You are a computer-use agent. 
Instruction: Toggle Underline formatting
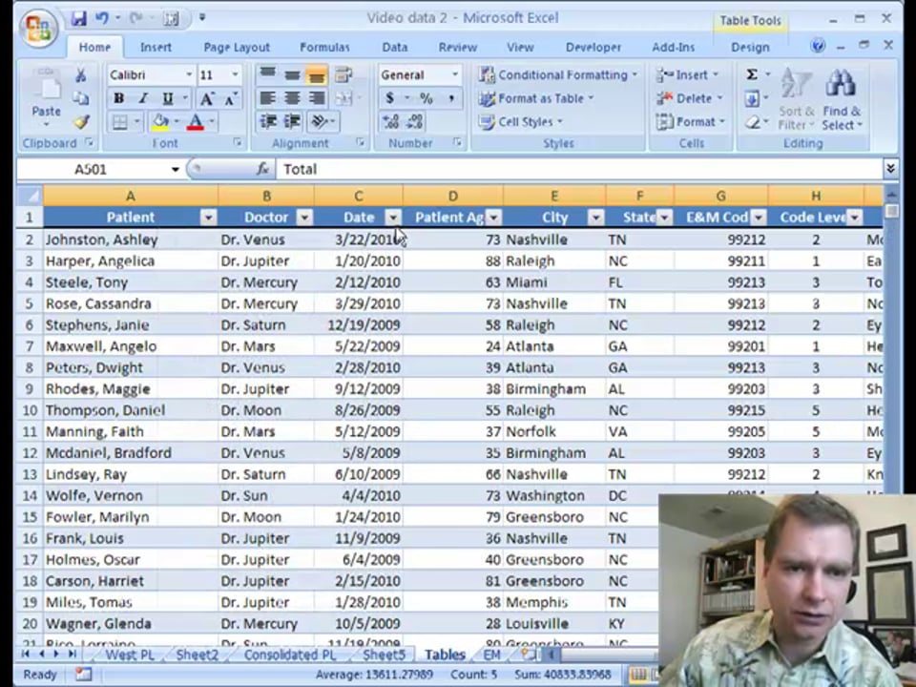(x=167, y=98)
